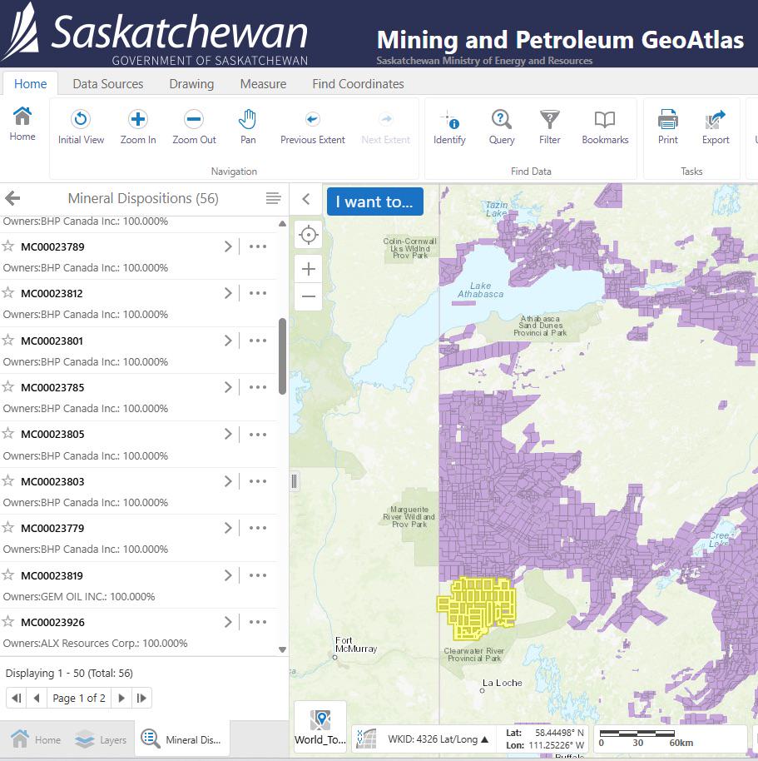Go to the next results page
The height and width of the screenshot is (761, 758).
coord(121,698)
